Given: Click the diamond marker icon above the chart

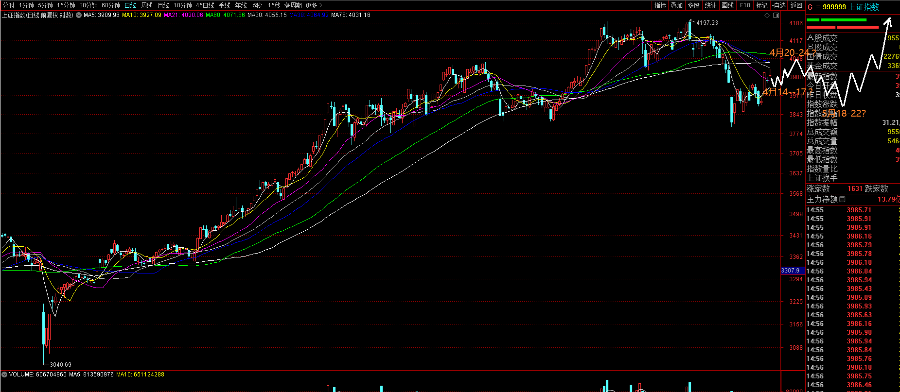Looking at the screenshot, I should 767,15.
